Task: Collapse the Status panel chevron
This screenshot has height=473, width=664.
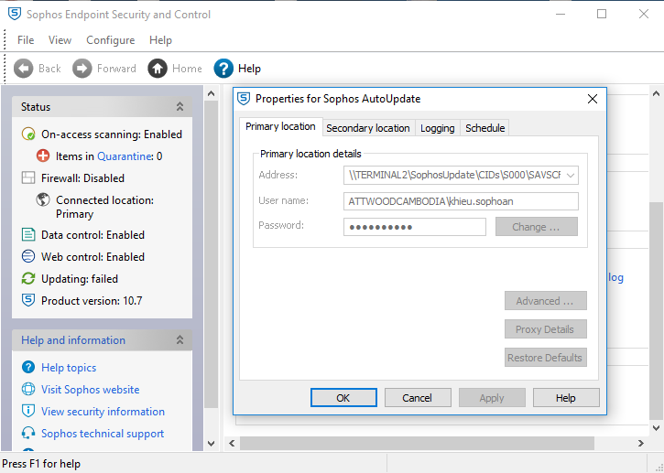Action: click(x=180, y=107)
